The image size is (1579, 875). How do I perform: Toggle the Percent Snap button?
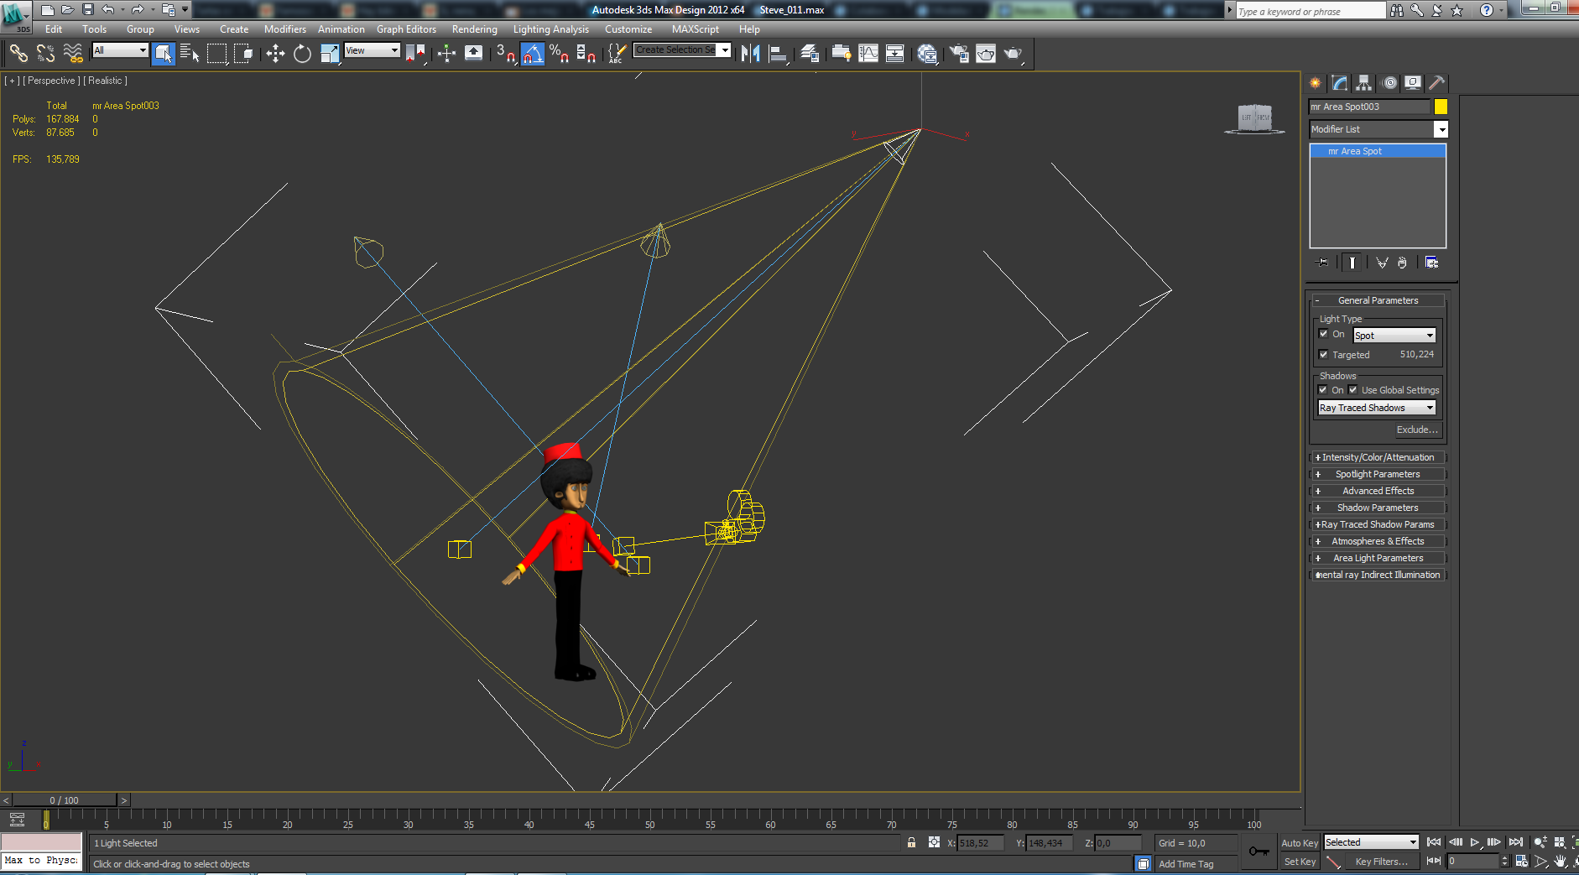tap(559, 54)
